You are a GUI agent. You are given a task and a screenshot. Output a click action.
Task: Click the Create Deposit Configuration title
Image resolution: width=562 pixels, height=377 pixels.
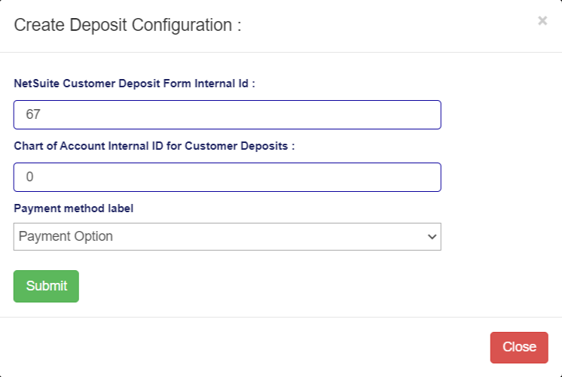127,25
